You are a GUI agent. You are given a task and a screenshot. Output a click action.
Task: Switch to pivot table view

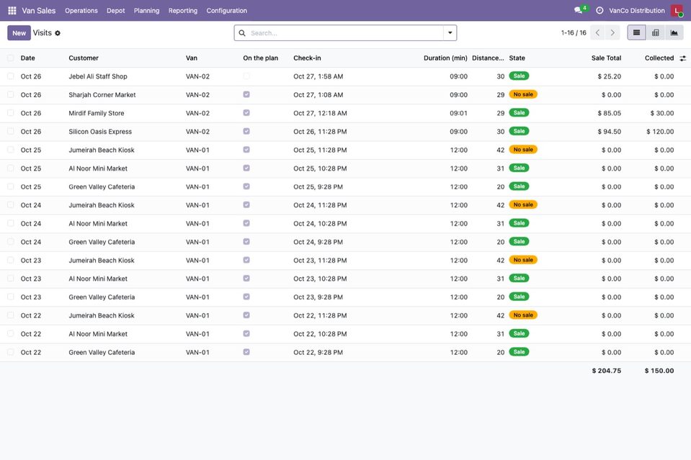pos(655,32)
